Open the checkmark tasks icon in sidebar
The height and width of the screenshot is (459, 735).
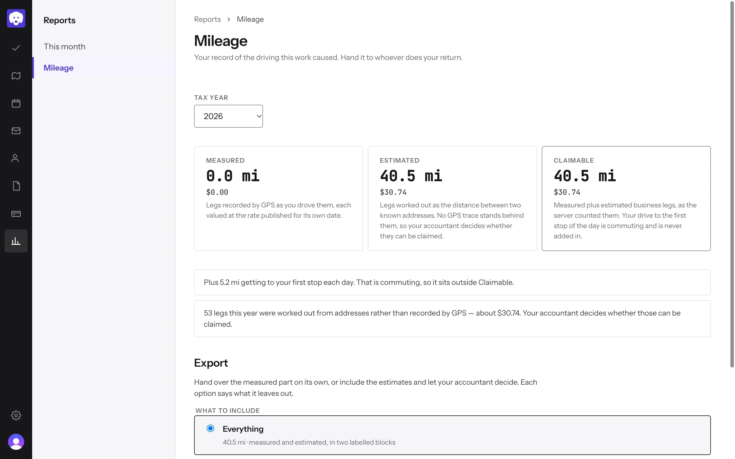16,48
